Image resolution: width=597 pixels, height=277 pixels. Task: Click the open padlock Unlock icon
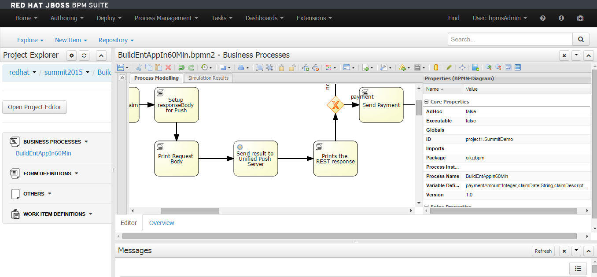(x=292, y=67)
